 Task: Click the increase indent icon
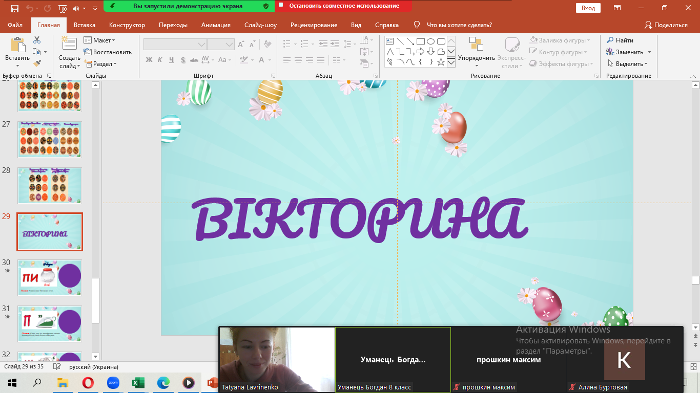pyautogui.click(x=335, y=44)
